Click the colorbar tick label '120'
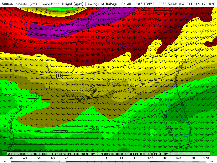Viewport: 217px width, 163px height. (x=136, y=158)
